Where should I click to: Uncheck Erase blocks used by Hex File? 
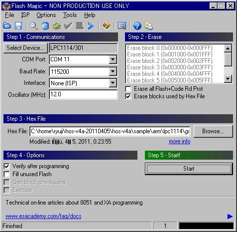(128, 96)
